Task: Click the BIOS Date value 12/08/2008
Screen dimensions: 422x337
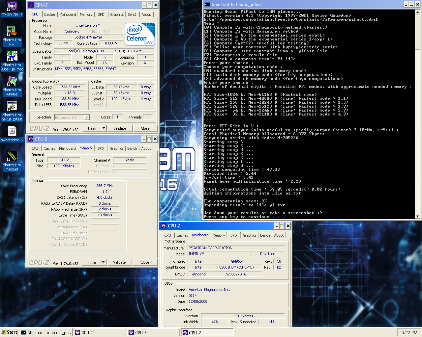Action: pos(236,301)
